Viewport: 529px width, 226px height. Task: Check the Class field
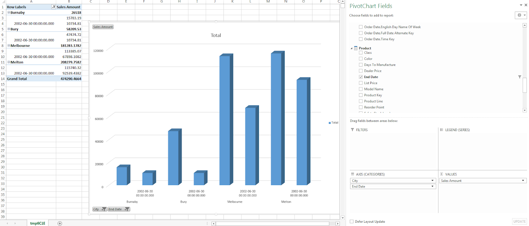pos(361,53)
